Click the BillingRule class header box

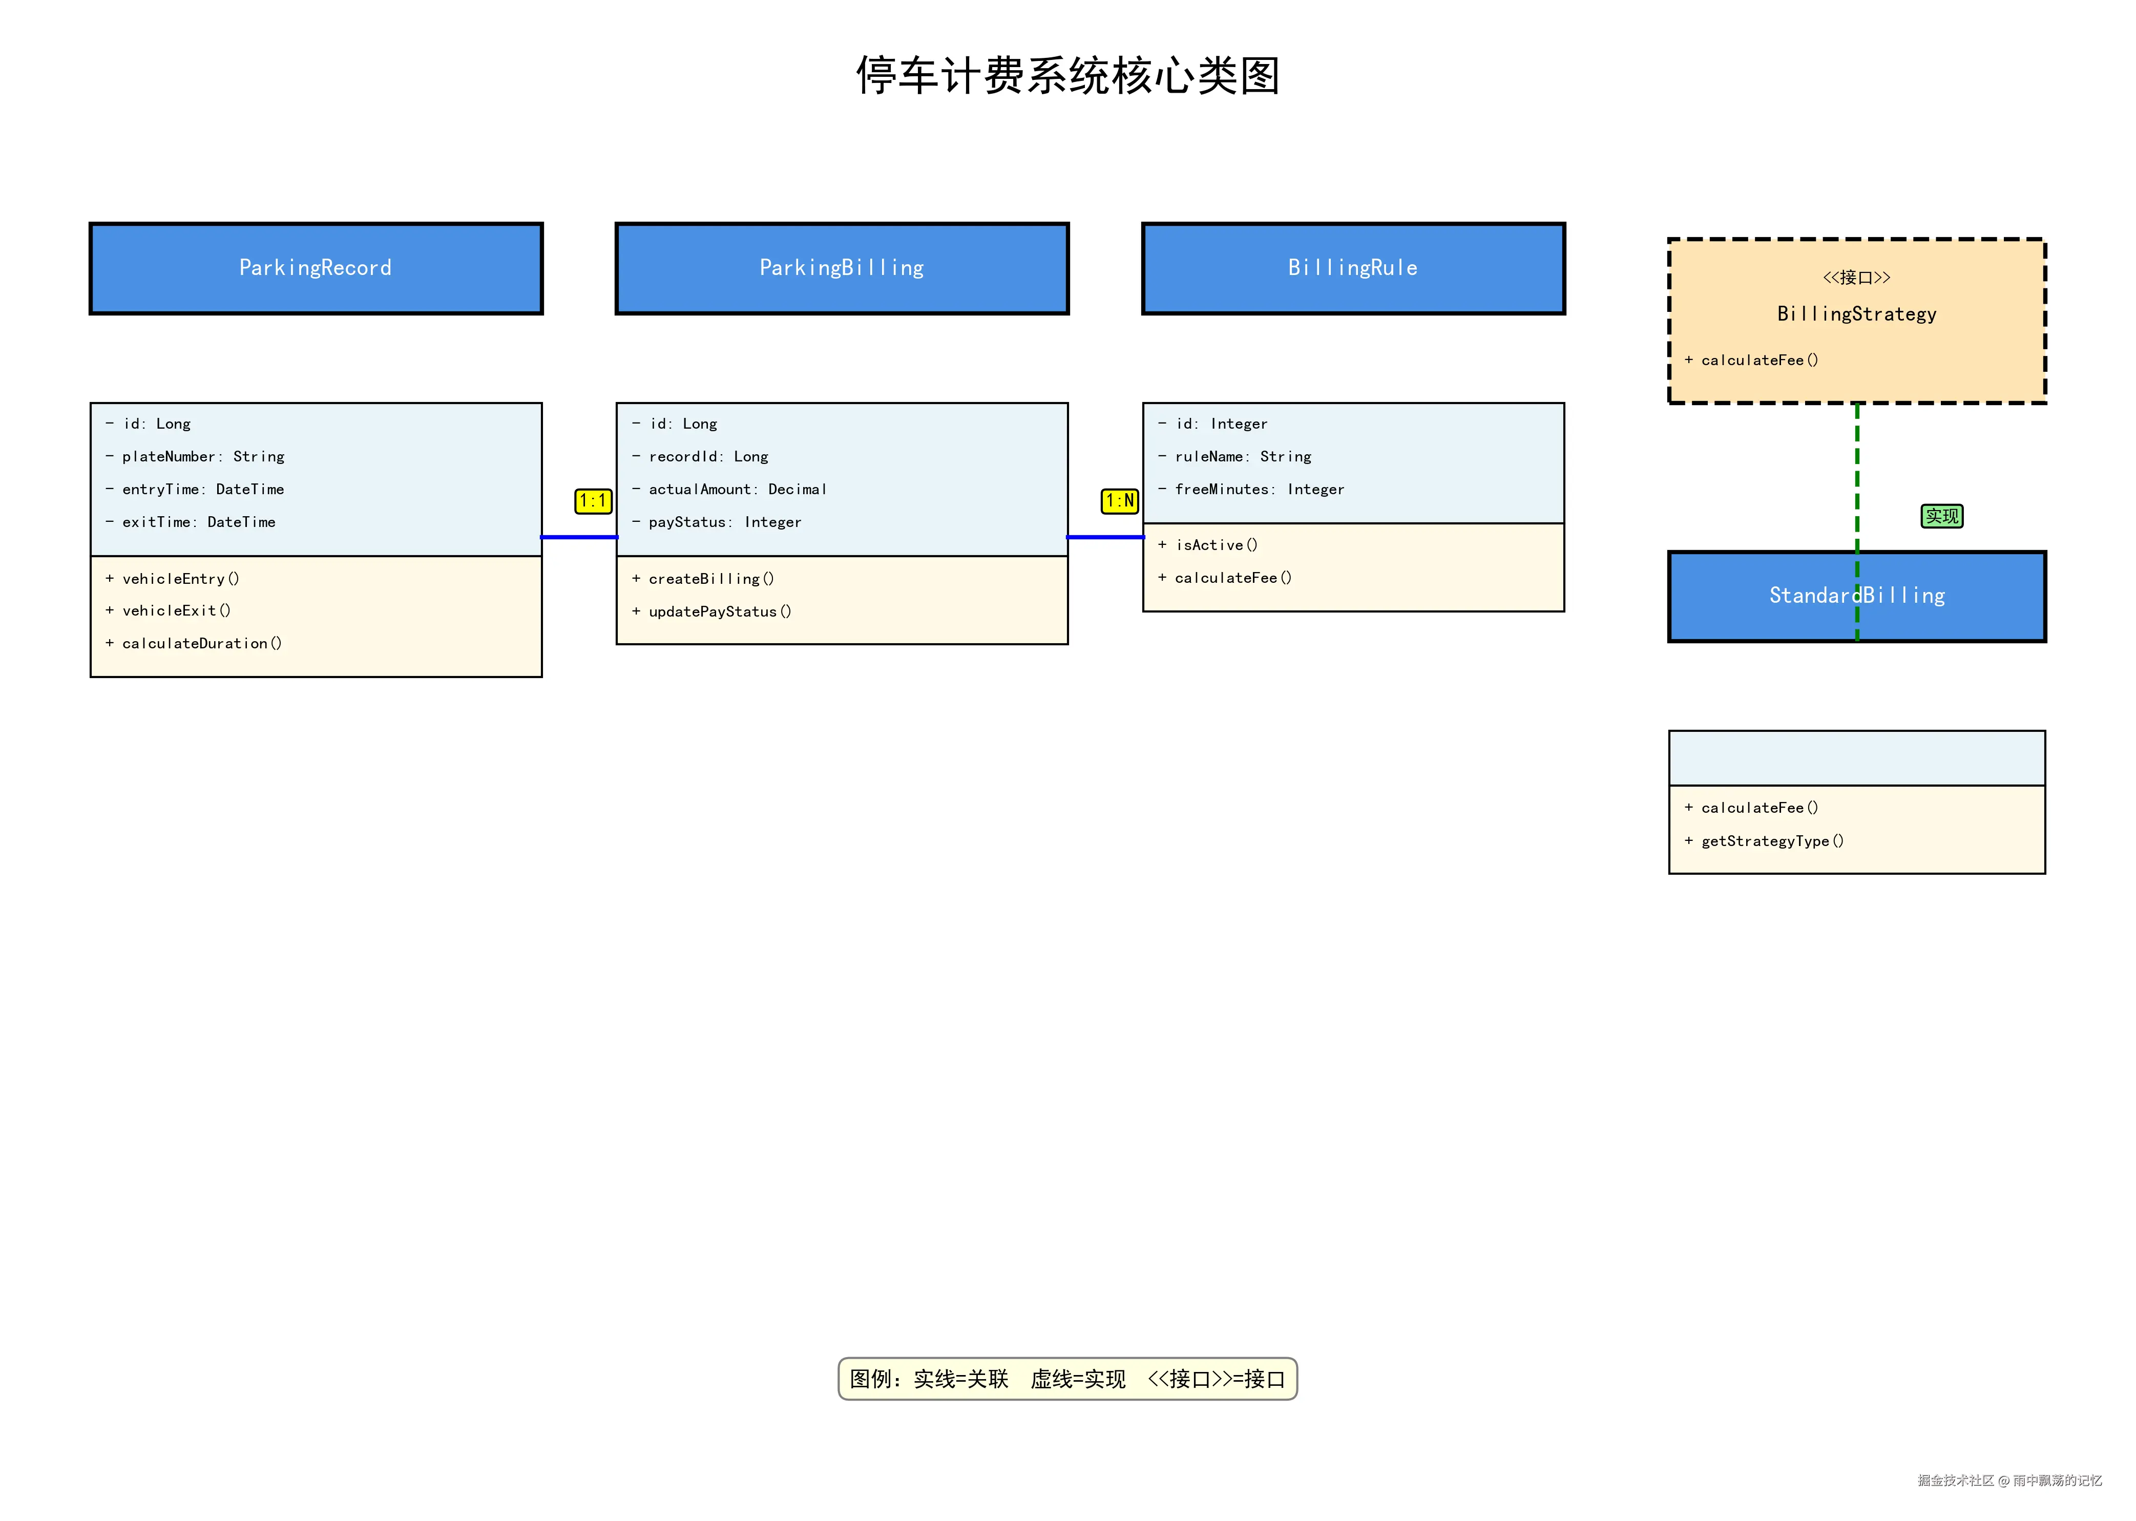1353,269
